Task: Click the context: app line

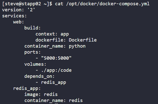Action: pyautogui.click(x=52, y=34)
